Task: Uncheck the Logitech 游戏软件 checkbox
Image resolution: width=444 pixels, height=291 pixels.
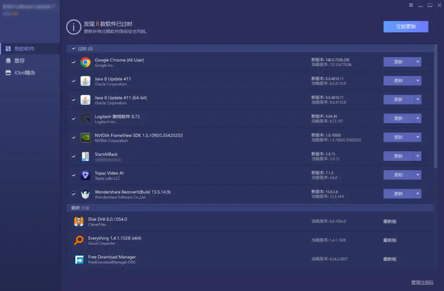Action: (x=74, y=118)
